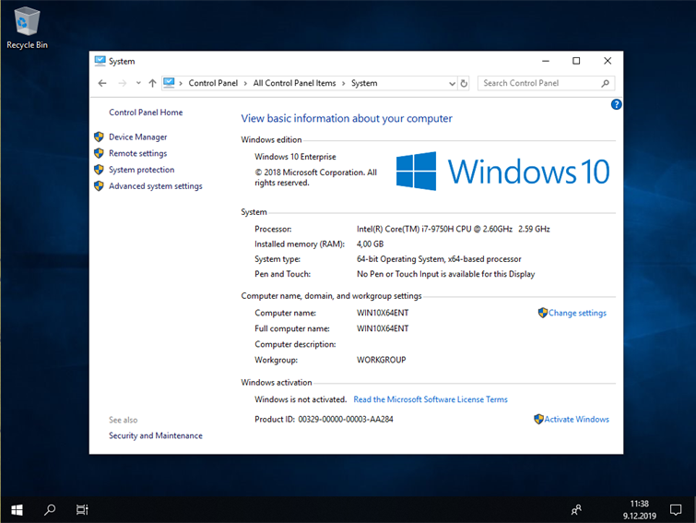696x523 pixels.
Task: Select the System breadcrumb
Action: [x=364, y=83]
